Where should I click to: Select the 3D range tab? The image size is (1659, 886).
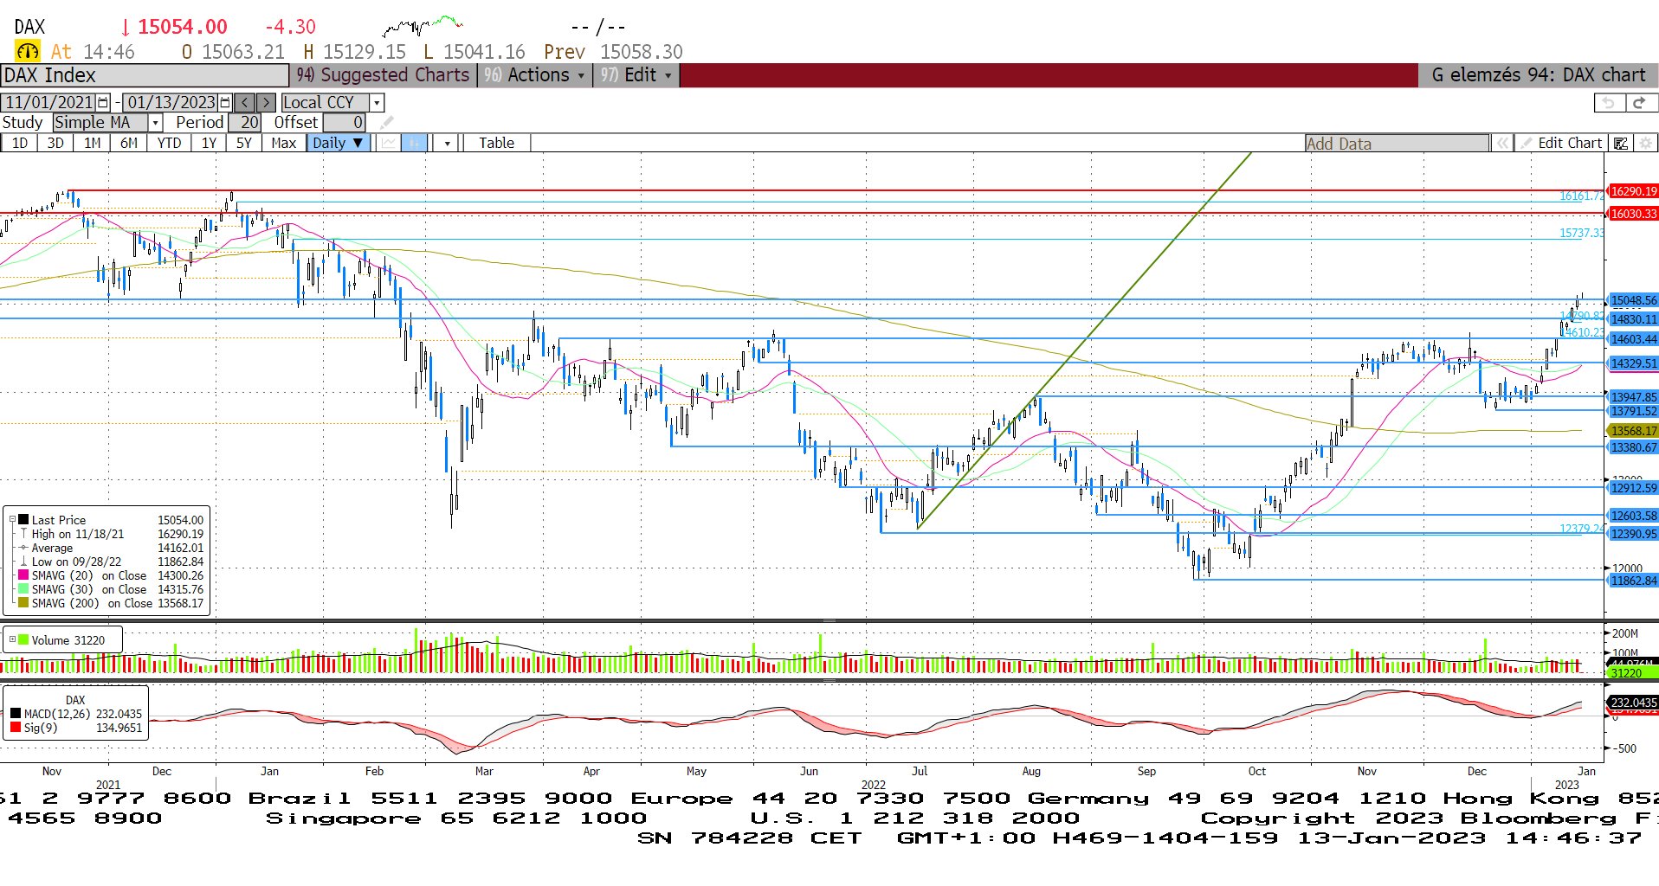click(x=55, y=143)
